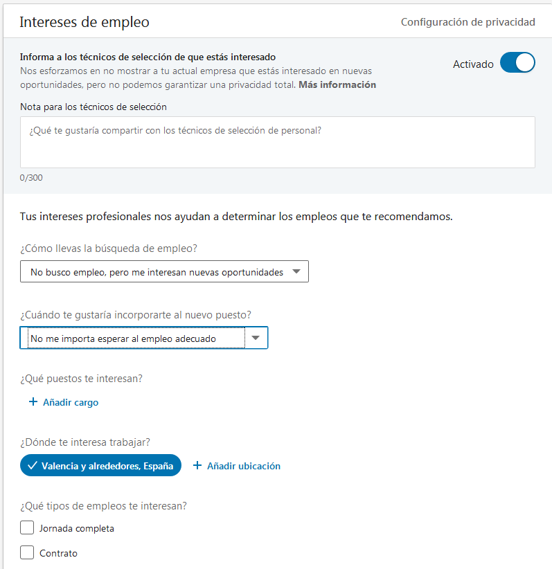Click Añadir cargo
The image size is (552, 569).
pos(69,401)
